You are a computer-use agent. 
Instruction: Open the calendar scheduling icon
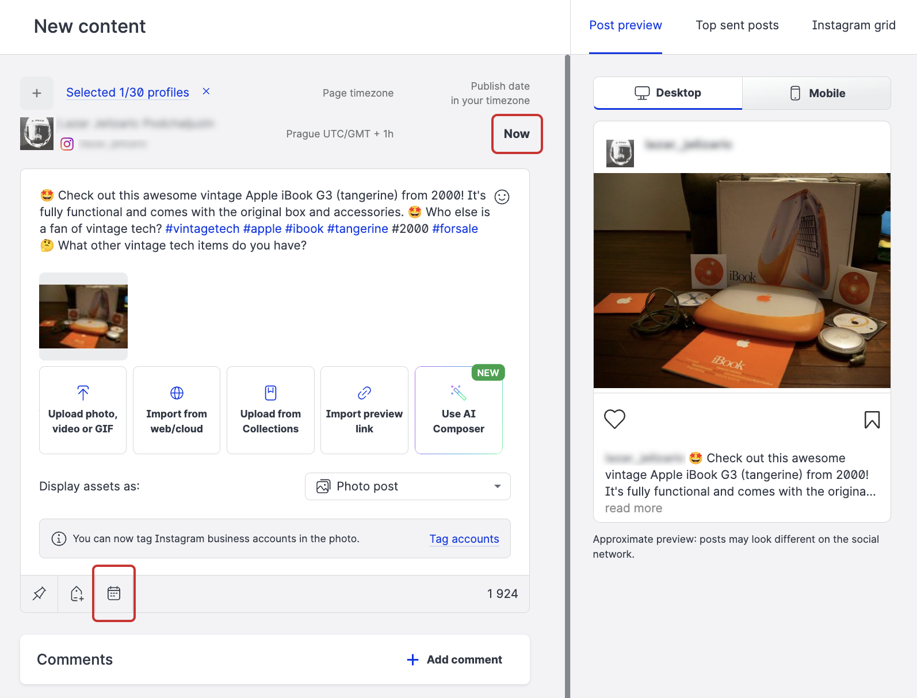pyautogui.click(x=114, y=593)
